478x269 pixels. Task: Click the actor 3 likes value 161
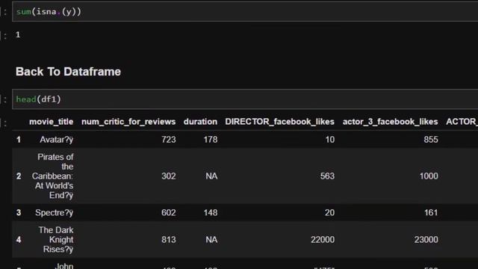(431, 212)
